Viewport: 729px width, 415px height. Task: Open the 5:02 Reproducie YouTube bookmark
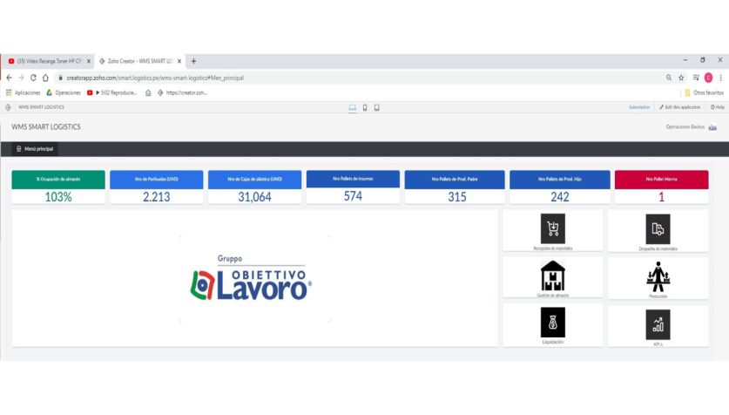click(x=112, y=92)
